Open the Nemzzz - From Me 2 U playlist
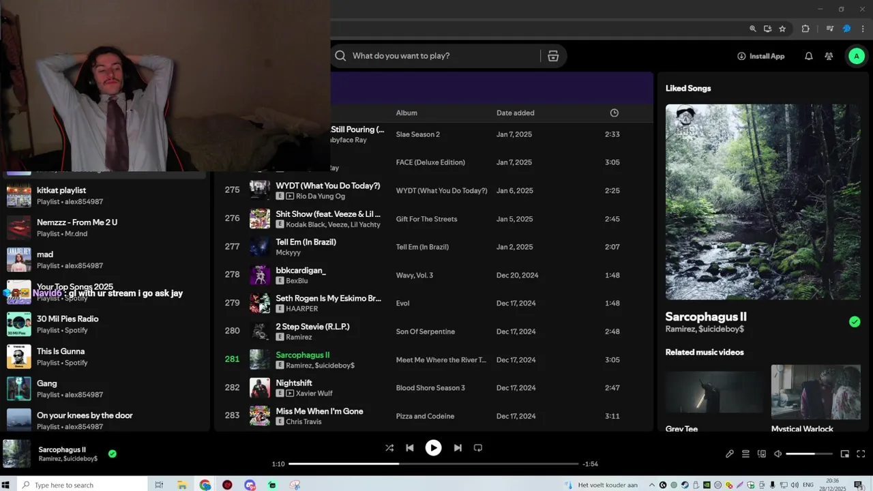The image size is (873, 491). pyautogui.click(x=106, y=228)
